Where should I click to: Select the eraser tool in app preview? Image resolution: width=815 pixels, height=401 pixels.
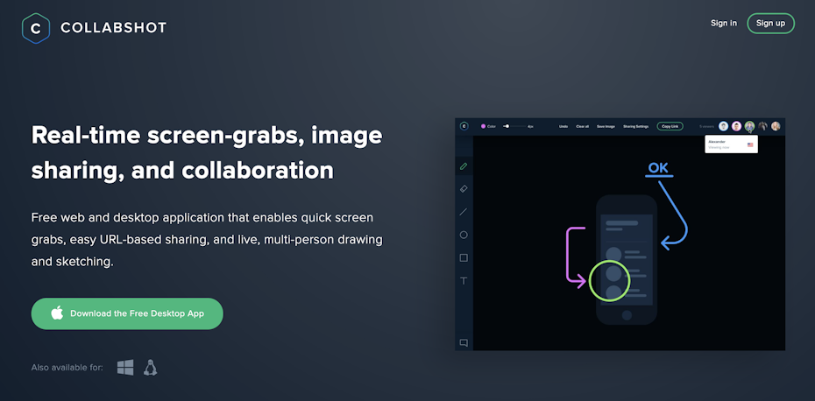464,189
